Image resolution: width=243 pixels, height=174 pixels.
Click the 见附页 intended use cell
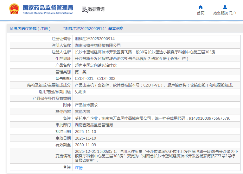[x=80, y=92]
